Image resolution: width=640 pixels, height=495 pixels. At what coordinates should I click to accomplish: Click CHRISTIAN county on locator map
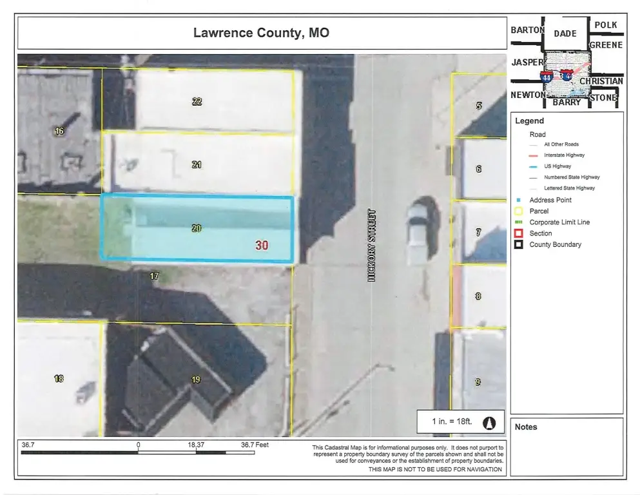[x=601, y=81]
